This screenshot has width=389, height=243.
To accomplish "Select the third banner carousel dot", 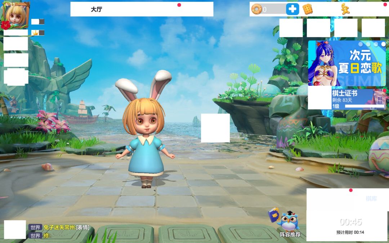I will tap(376, 44).
